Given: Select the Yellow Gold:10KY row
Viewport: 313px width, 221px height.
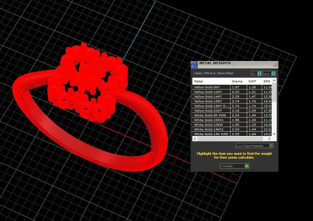Looking at the screenshot, I should [232, 92].
